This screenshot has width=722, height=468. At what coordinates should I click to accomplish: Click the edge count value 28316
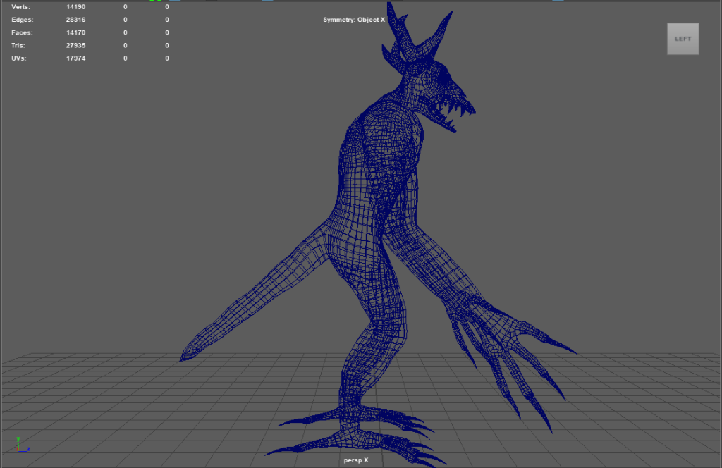(x=75, y=20)
